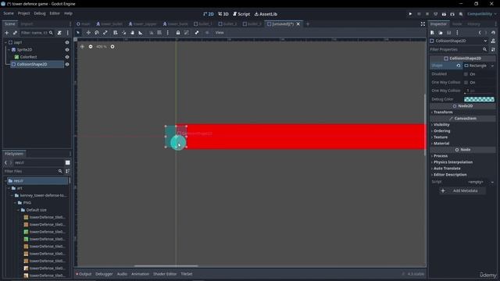Open the Script empty dropdown
Image resolution: width=500 pixels, height=281 pixels.
[479, 182]
